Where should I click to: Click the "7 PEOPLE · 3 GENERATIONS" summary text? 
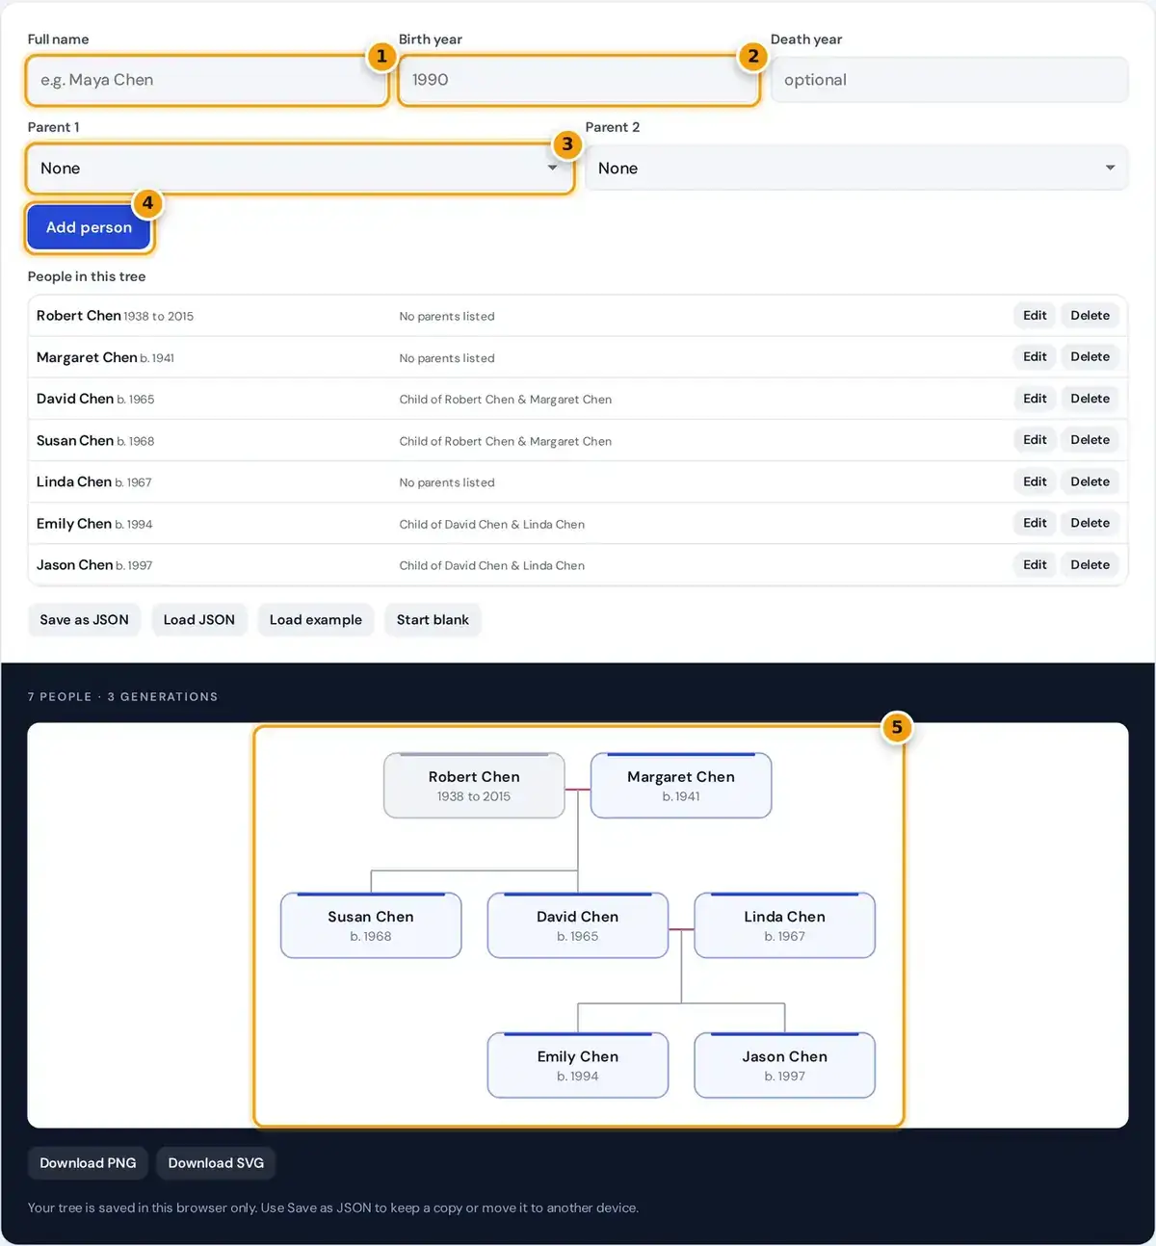[x=123, y=697]
